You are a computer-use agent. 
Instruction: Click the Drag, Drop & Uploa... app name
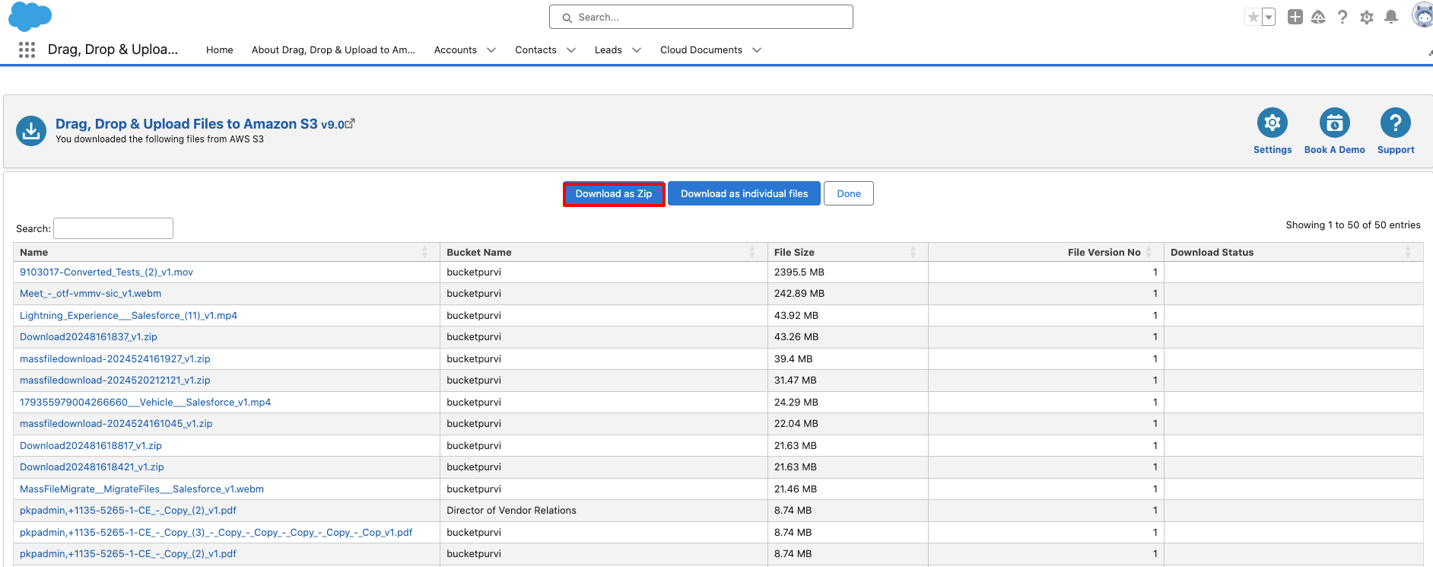pyautogui.click(x=113, y=49)
